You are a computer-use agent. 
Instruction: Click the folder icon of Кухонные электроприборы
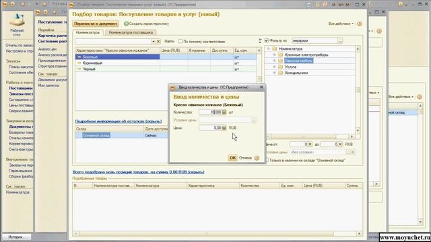[x=281, y=55]
